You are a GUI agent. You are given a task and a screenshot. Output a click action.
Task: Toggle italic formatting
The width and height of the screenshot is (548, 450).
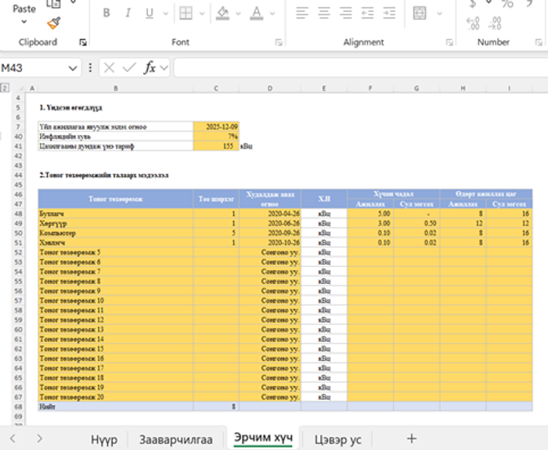click(x=127, y=13)
